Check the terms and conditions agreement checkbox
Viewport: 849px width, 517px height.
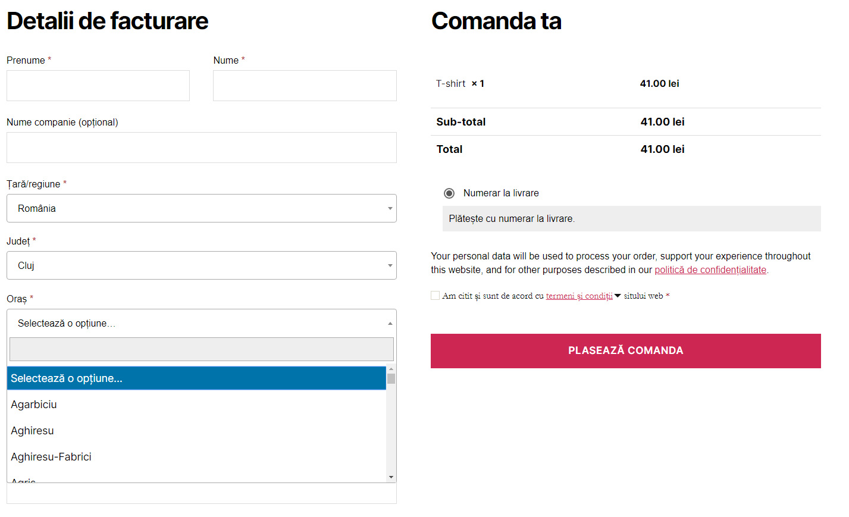click(436, 296)
